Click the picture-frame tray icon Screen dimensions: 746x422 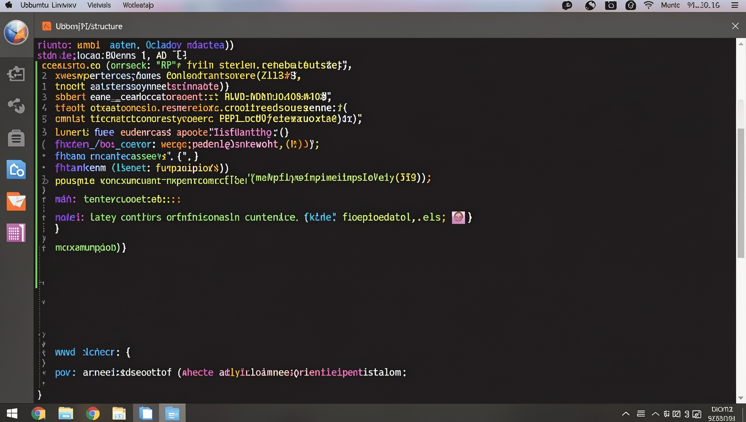click(697, 414)
